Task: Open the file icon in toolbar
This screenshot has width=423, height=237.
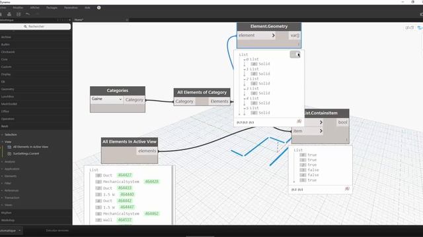Action: (9, 14)
